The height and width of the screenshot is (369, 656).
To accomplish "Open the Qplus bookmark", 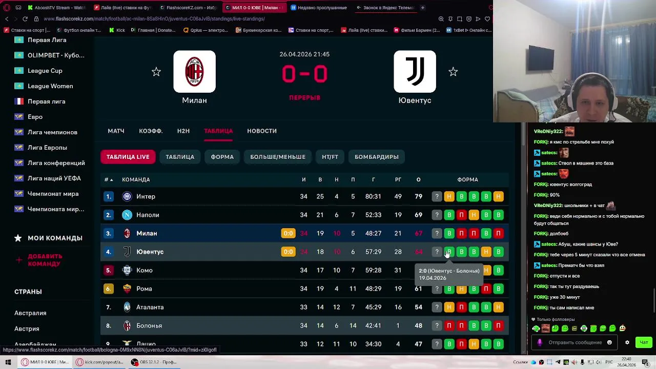I will click(206, 30).
